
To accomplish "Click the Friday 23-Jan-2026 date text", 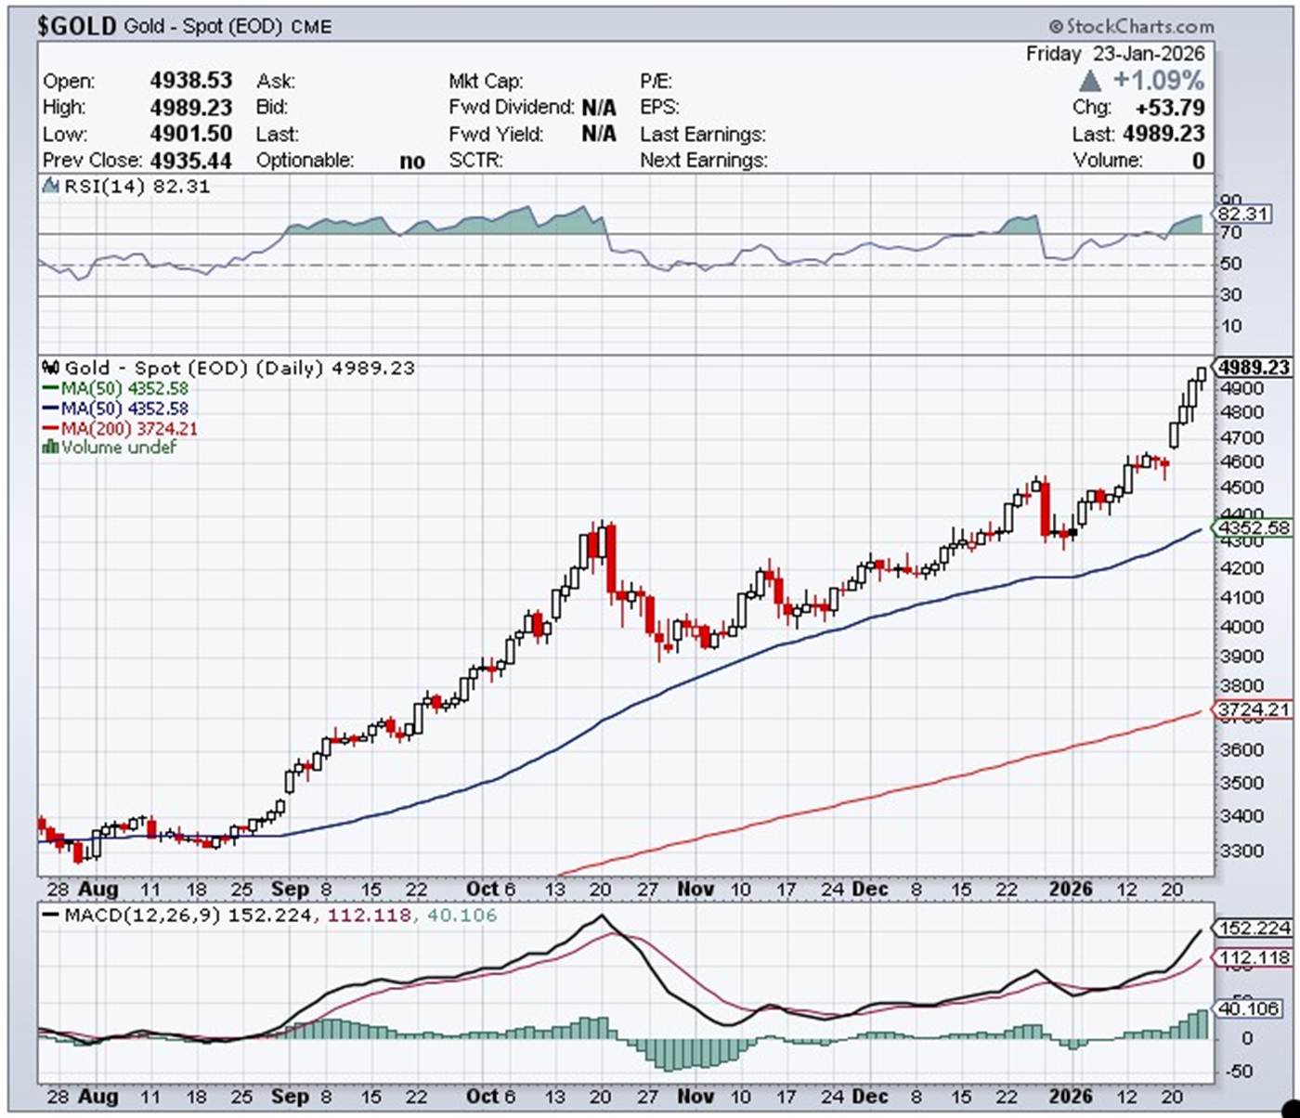I will [x=1114, y=54].
